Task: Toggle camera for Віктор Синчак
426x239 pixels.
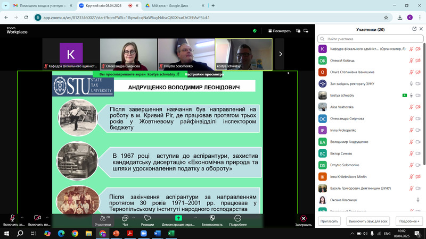Action: click(x=418, y=153)
